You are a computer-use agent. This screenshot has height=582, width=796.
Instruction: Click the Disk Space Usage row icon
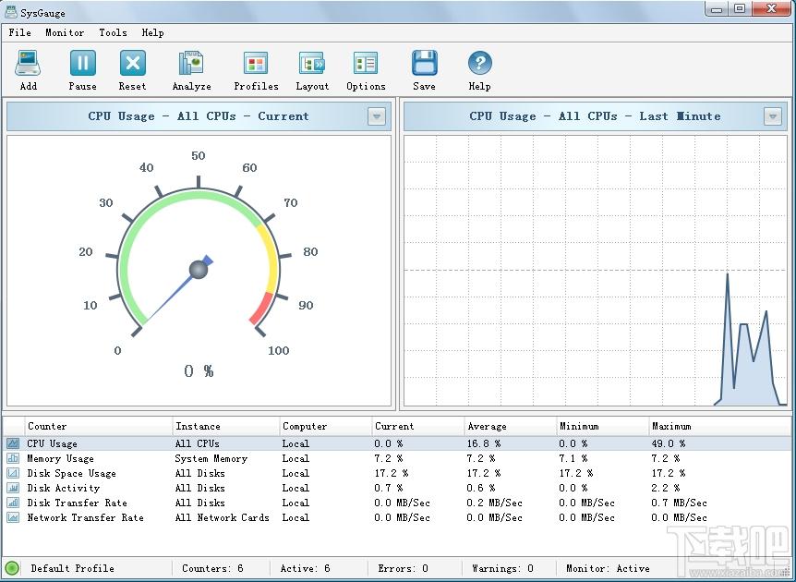[x=13, y=473]
